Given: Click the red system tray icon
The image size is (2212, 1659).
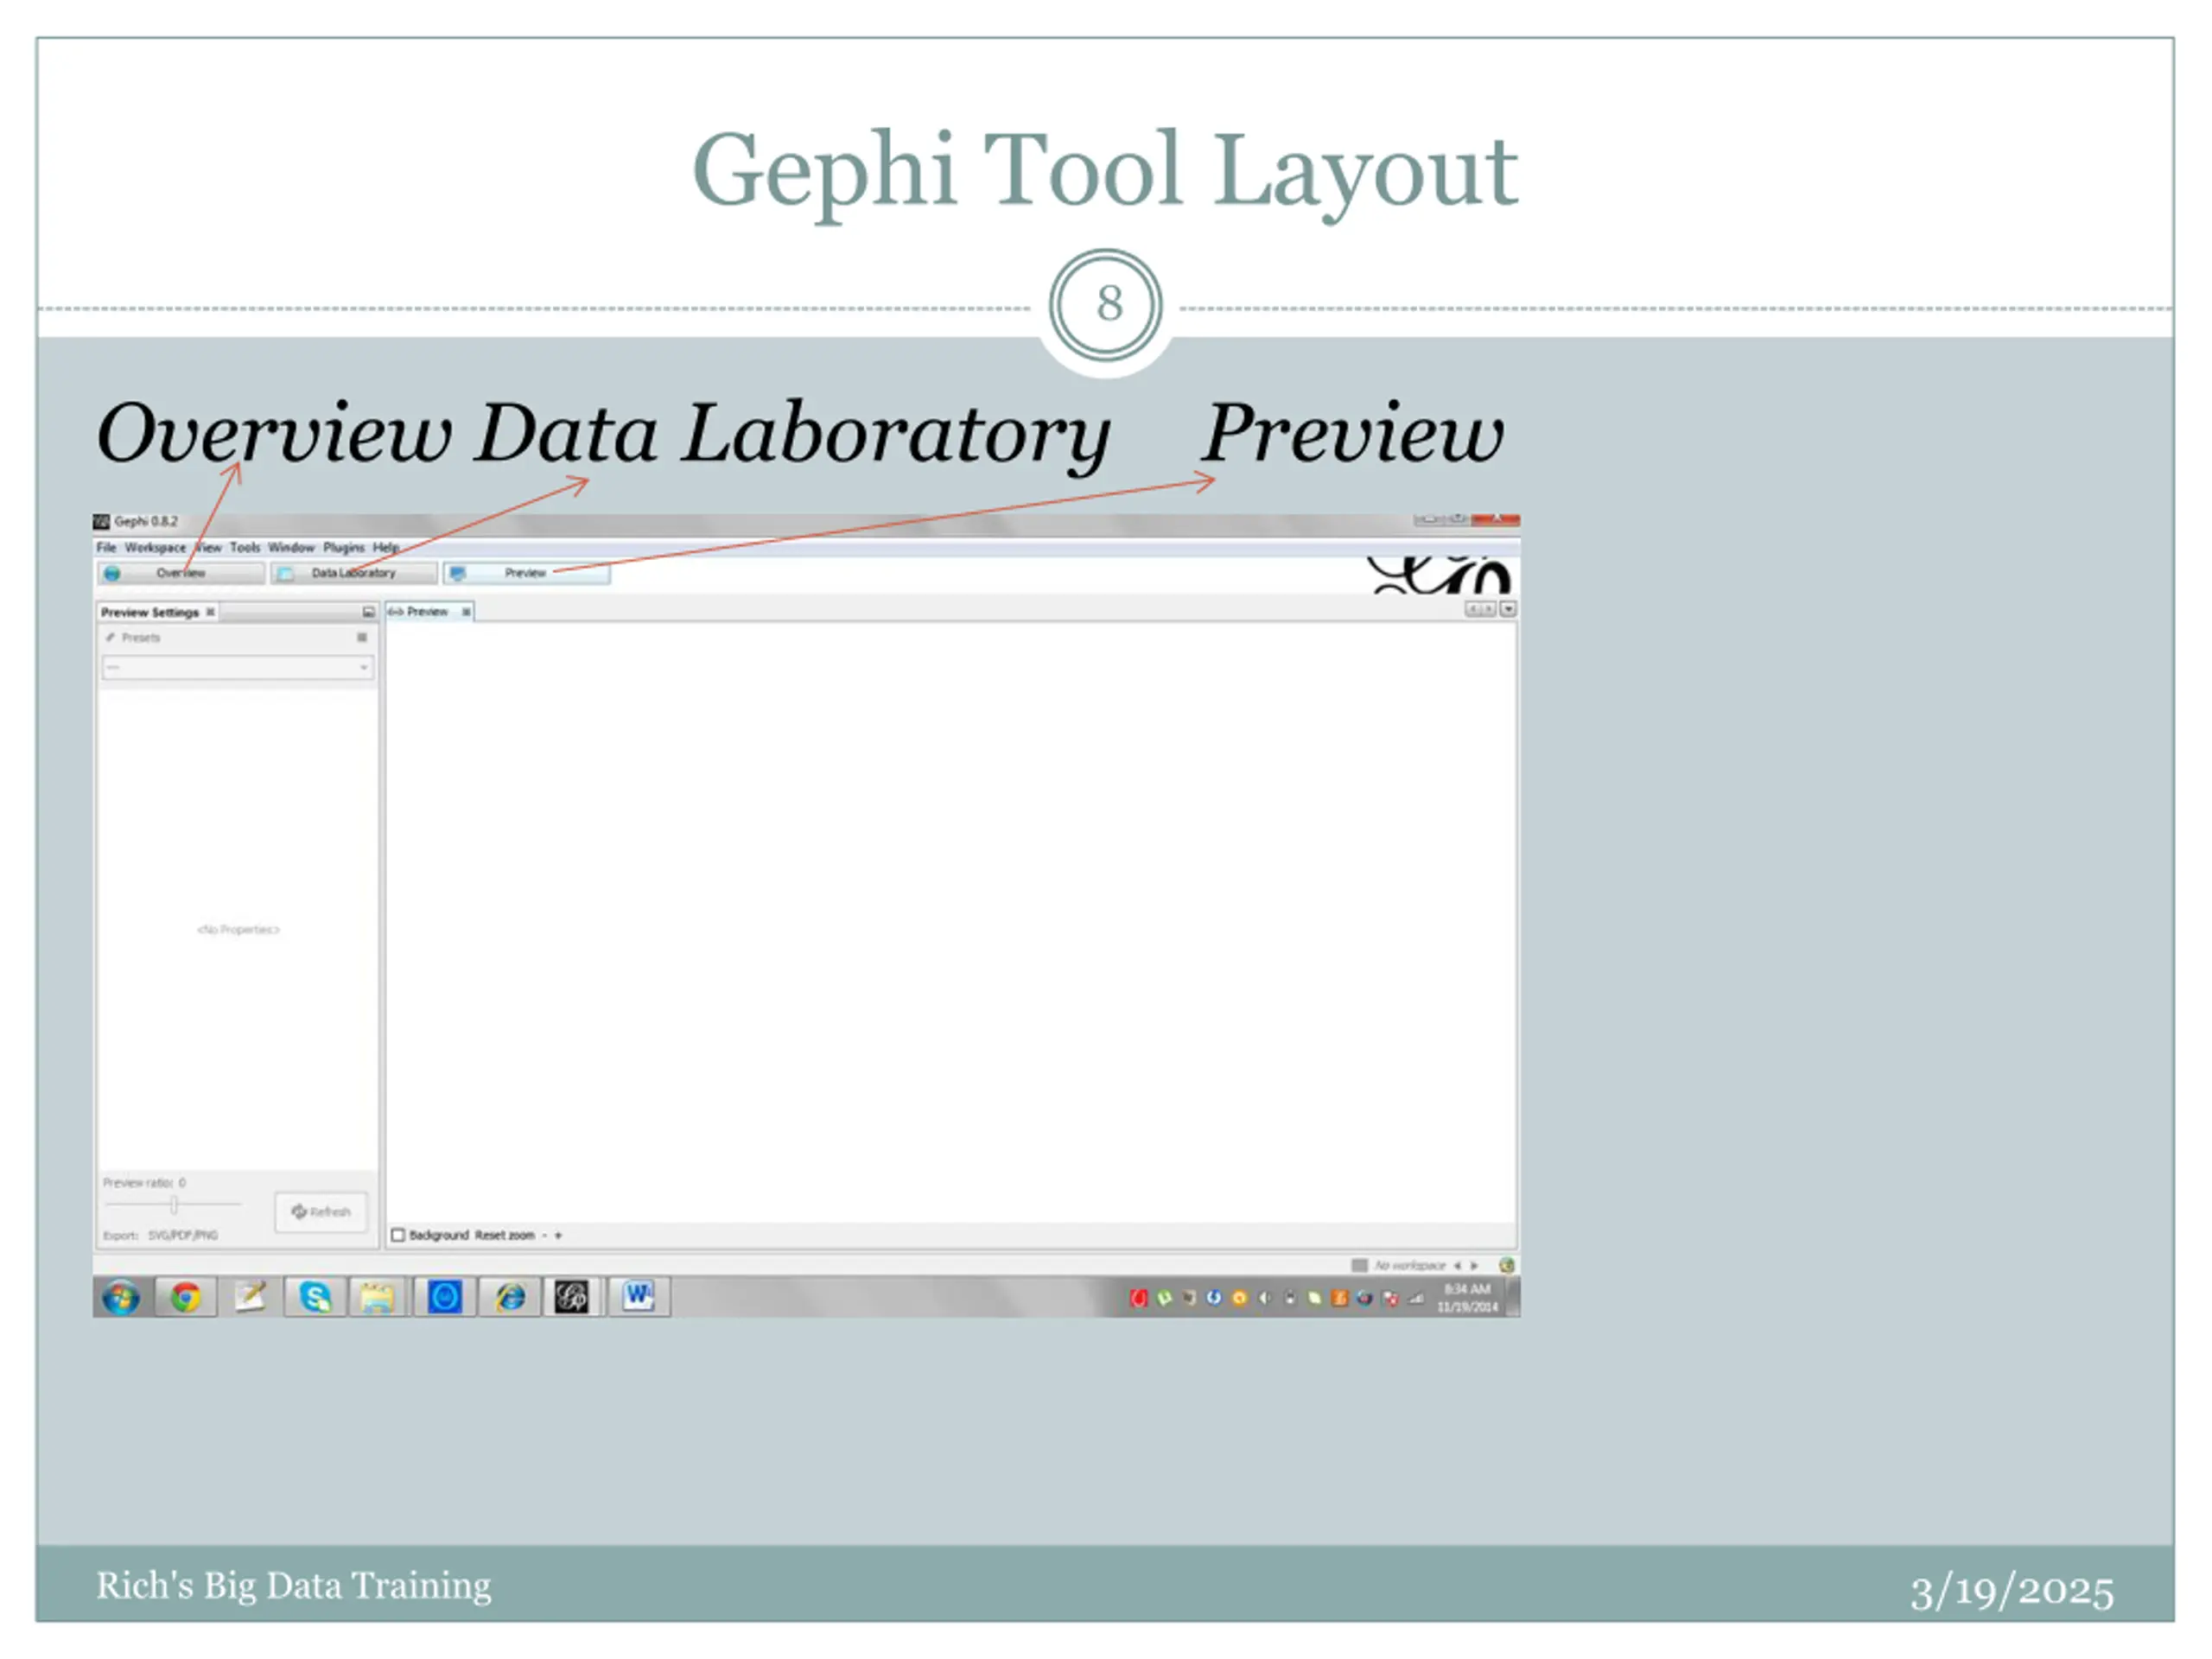Looking at the screenshot, I should pyautogui.click(x=1138, y=1298).
